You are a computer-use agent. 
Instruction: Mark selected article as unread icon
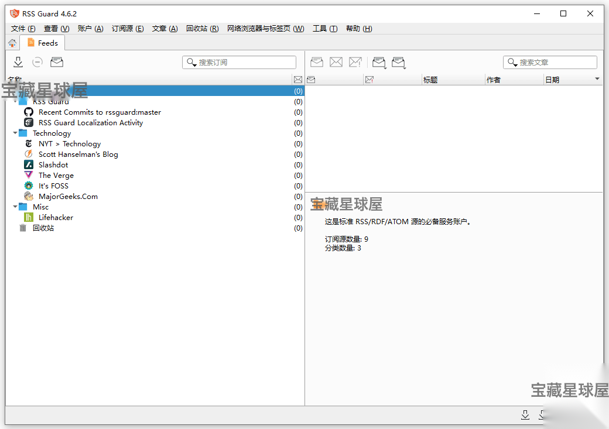click(336, 62)
